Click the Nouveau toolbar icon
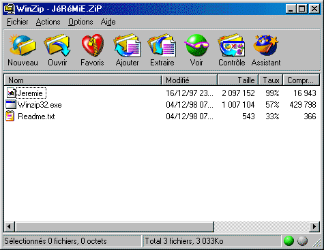Screen dimensions: 324x250 [23, 46]
